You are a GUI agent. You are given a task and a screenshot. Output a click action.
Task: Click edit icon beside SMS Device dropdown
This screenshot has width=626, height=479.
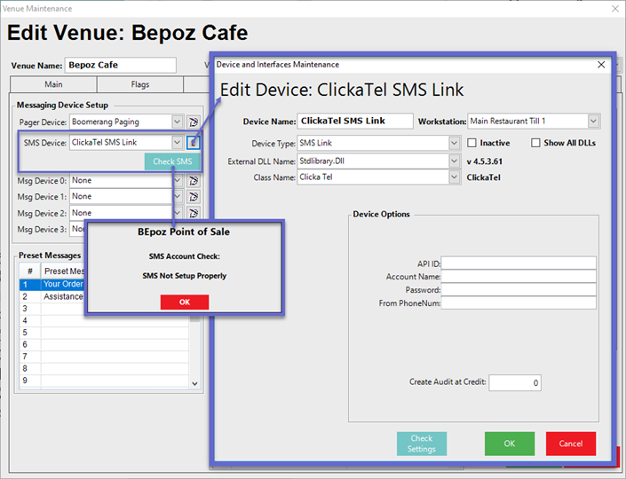click(x=194, y=142)
